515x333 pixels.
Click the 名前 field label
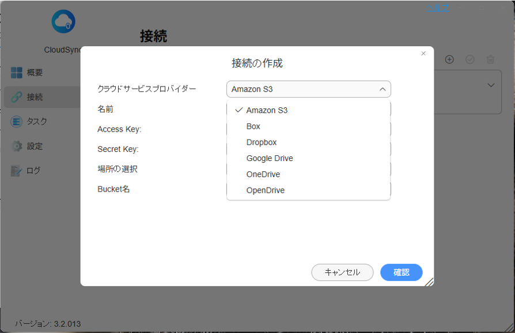coord(105,109)
